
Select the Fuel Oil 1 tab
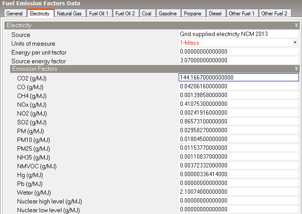98,14
